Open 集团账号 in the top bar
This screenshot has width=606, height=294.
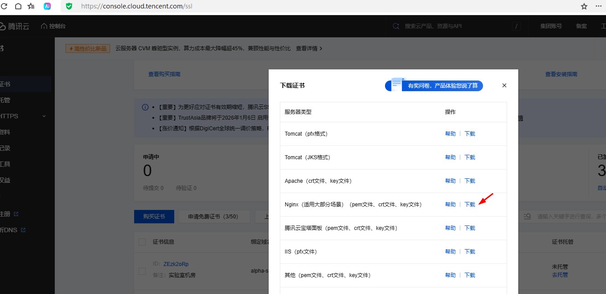tap(551, 26)
